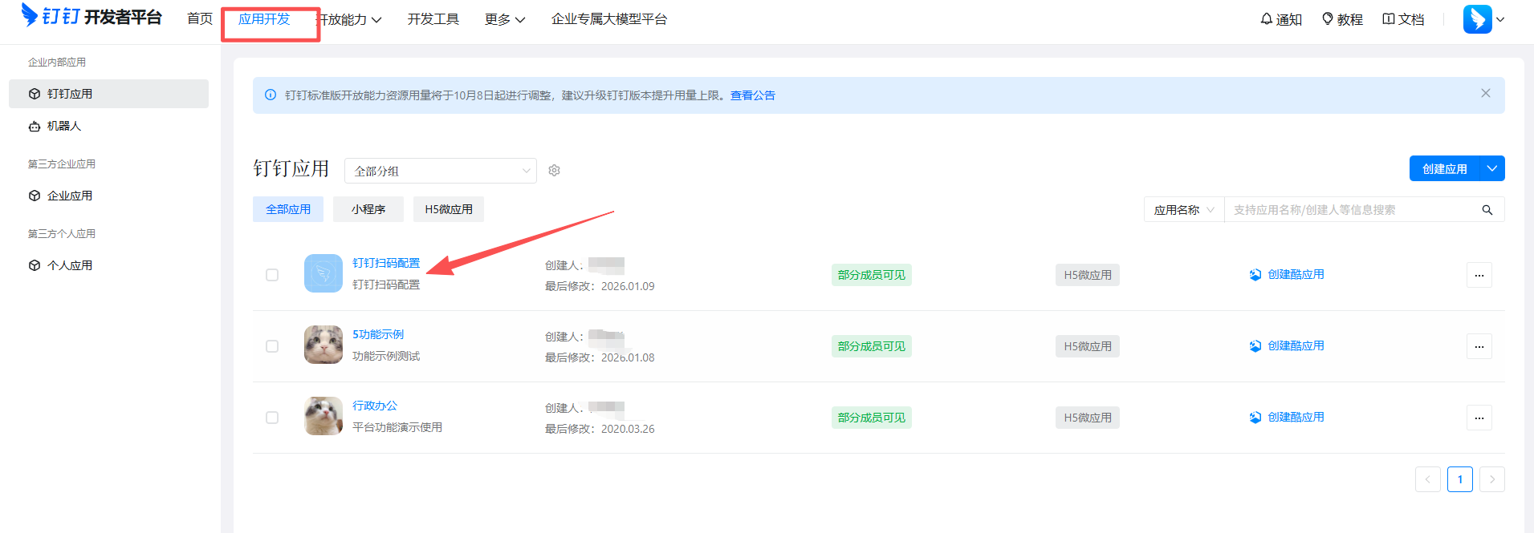Focus the app search input field
This screenshot has height=533, width=1534.
pos(1353,210)
